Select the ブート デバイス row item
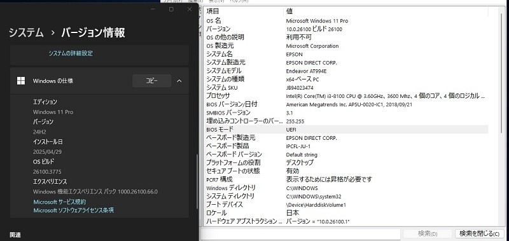This screenshot has height=241, width=509. (x=225, y=205)
